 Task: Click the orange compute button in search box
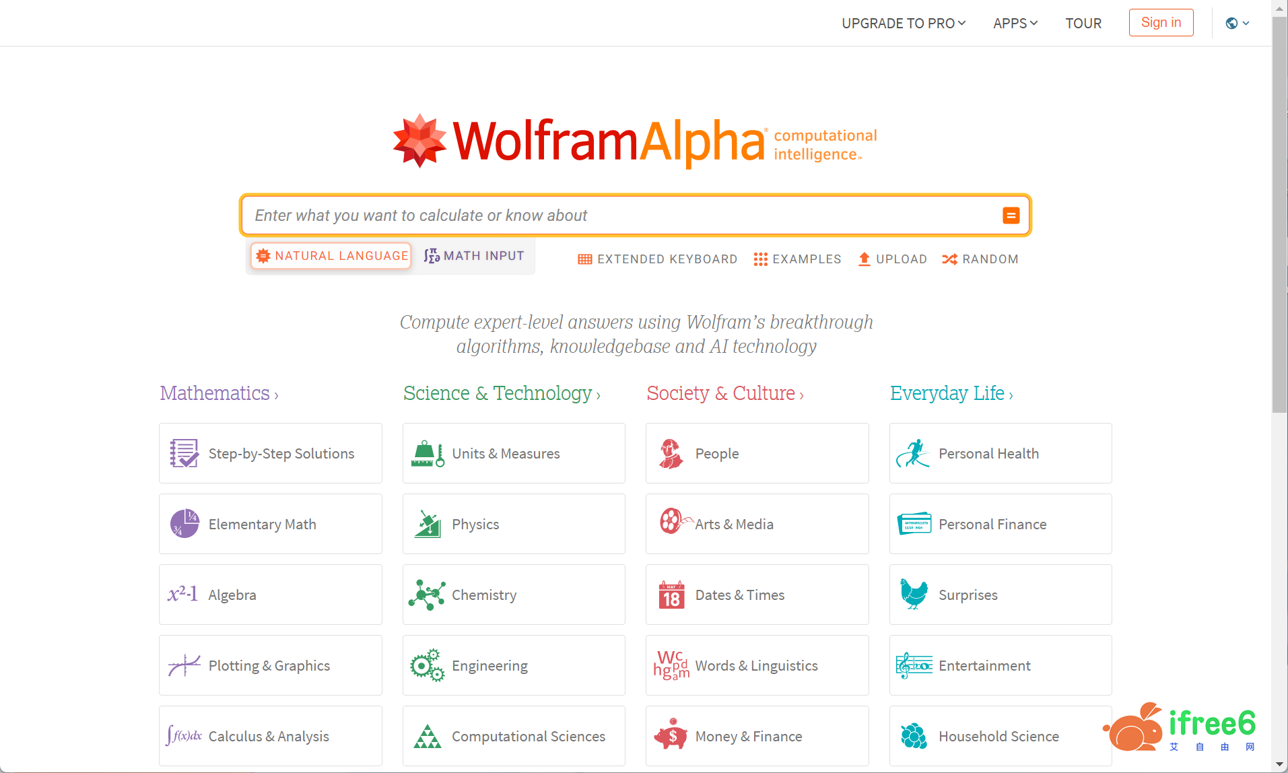pyautogui.click(x=1011, y=215)
